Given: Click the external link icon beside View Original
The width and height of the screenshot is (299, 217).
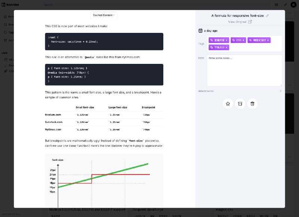Looking at the screenshot, I should (x=250, y=22).
